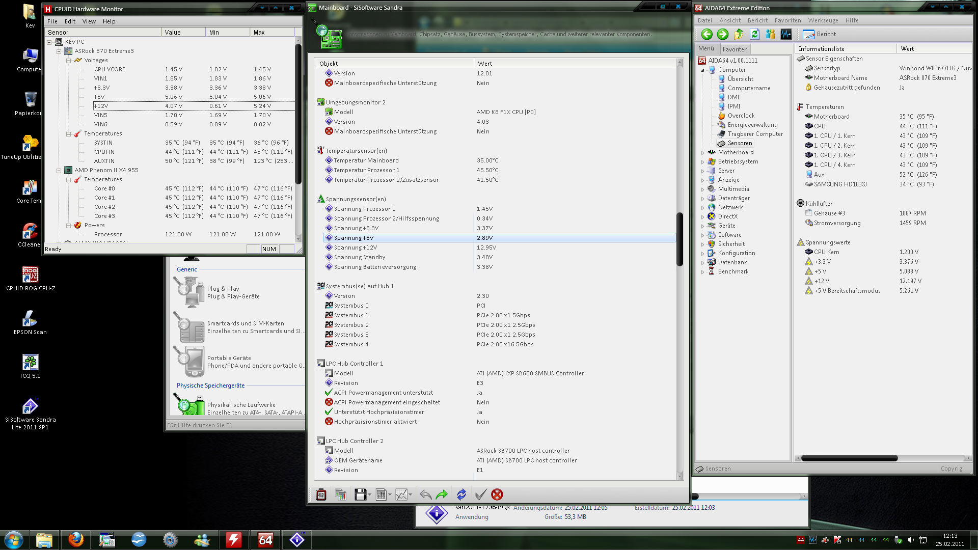The width and height of the screenshot is (978, 550).
Task: Collapse AMD Phenom II X4 955 node
Action: 59,171
